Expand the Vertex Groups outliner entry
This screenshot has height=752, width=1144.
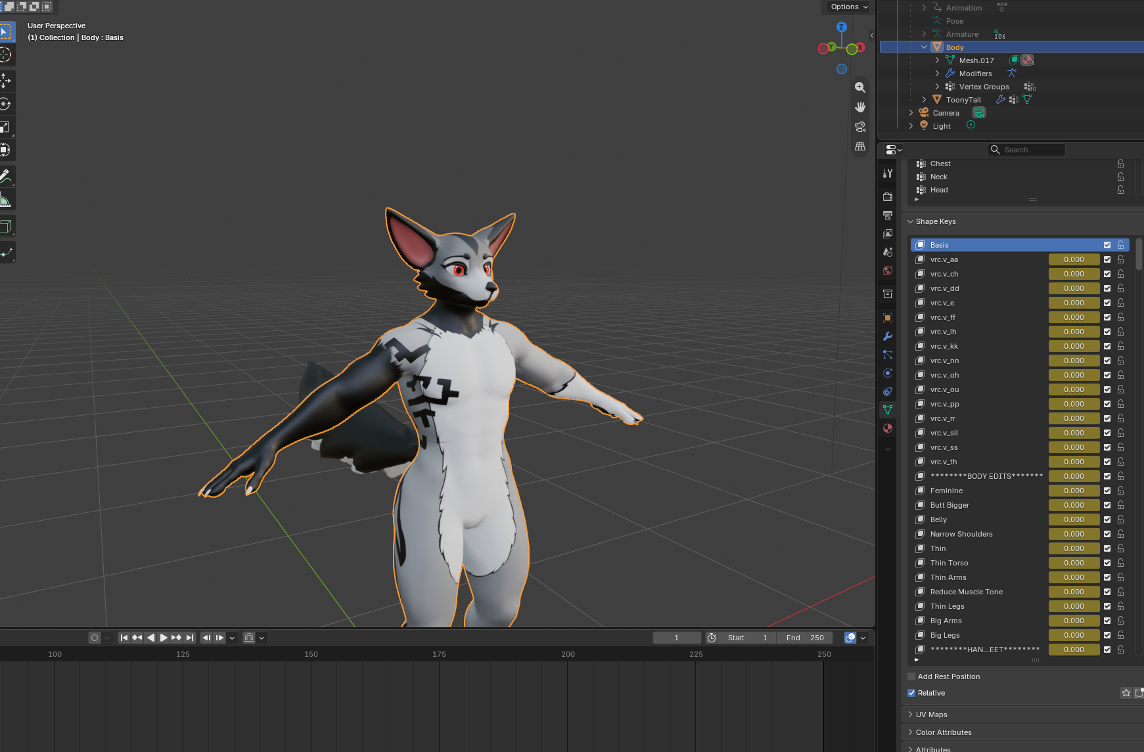click(x=937, y=87)
